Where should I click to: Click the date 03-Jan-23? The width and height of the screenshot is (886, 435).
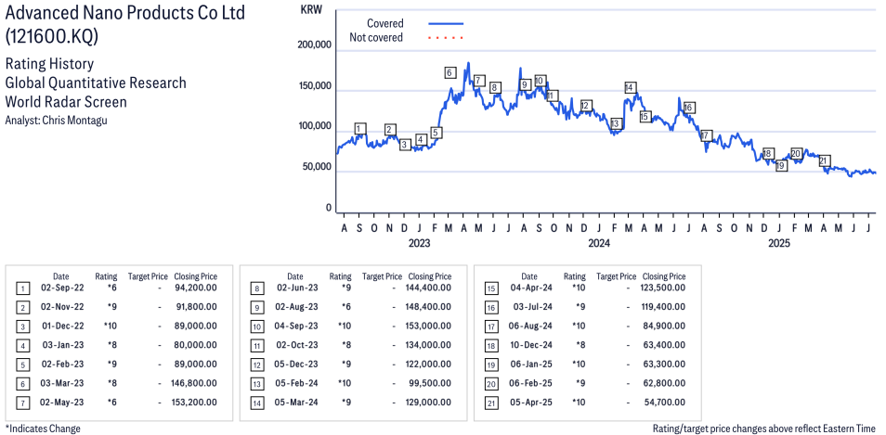tap(62, 345)
